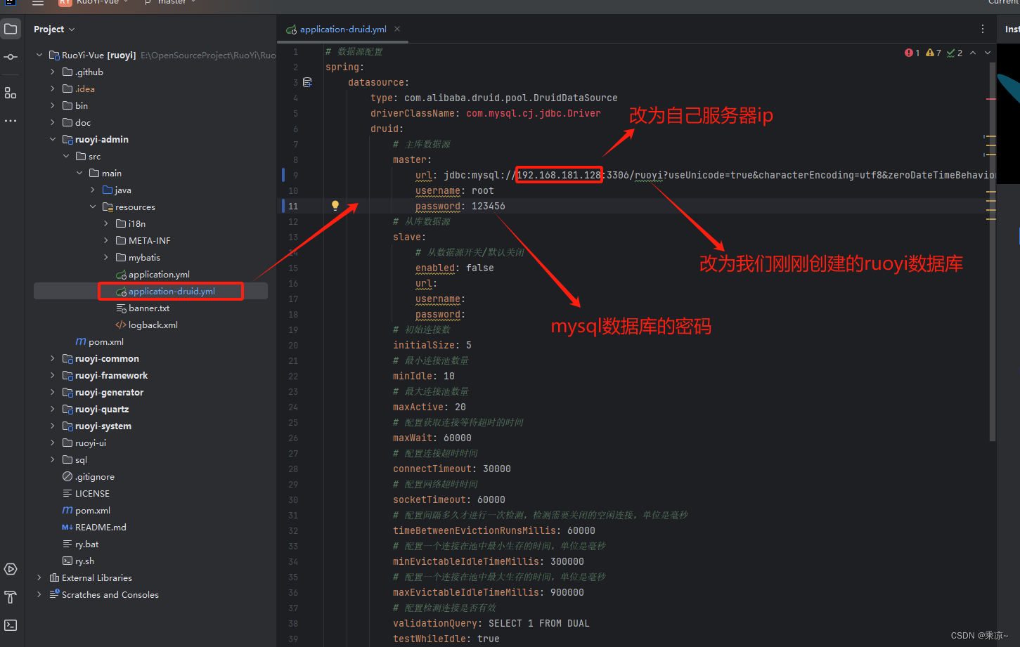Select ruoyi-ui folder
This screenshot has width=1020, height=647.
[84, 443]
